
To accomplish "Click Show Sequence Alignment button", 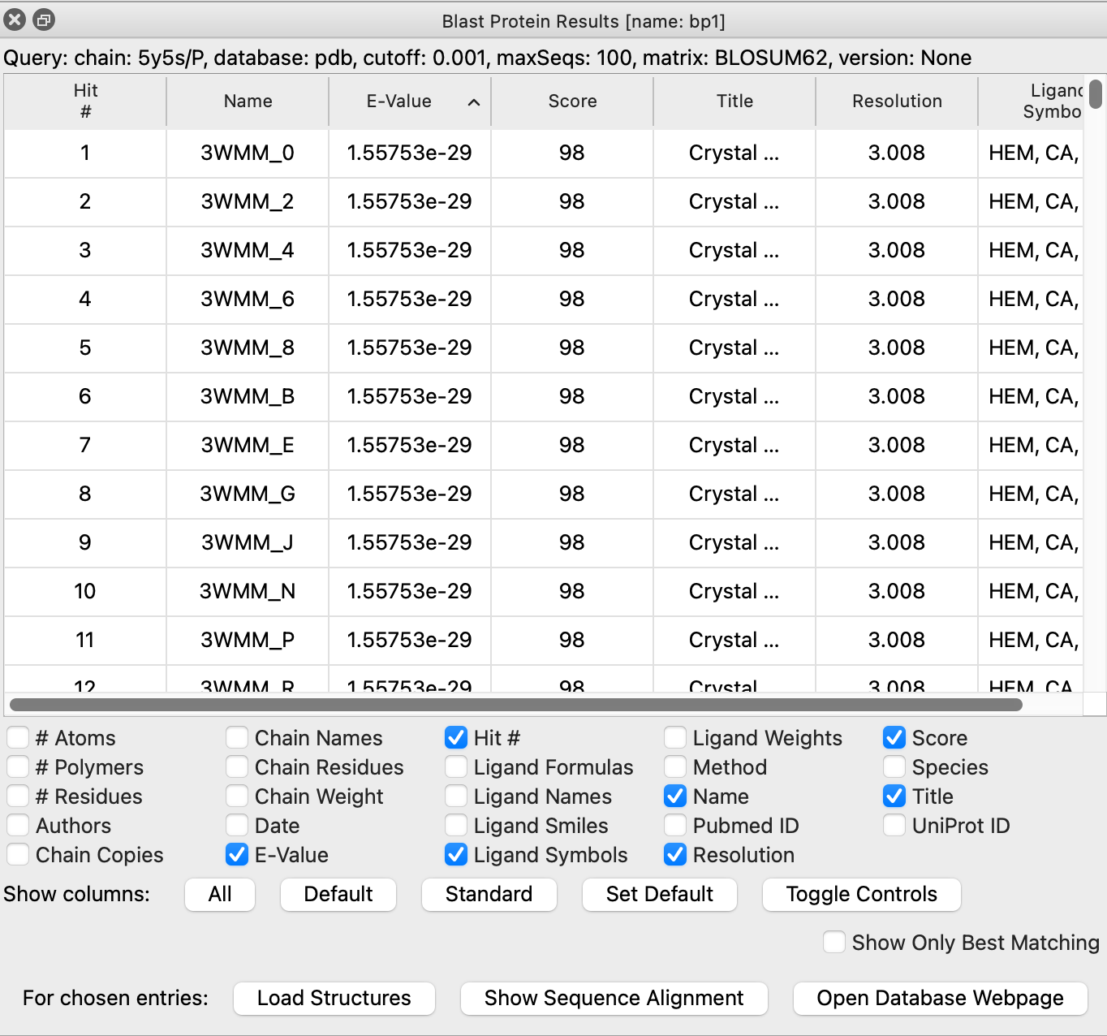I will click(x=614, y=998).
